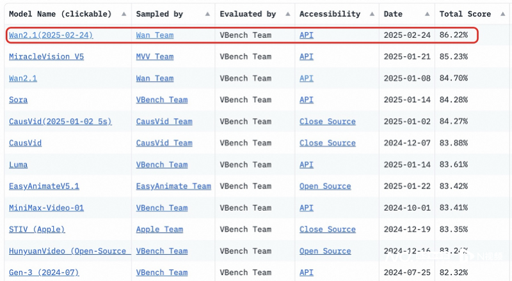The width and height of the screenshot is (512, 281).
Task: Sort by Accessibility column arrow
Action: [372, 14]
